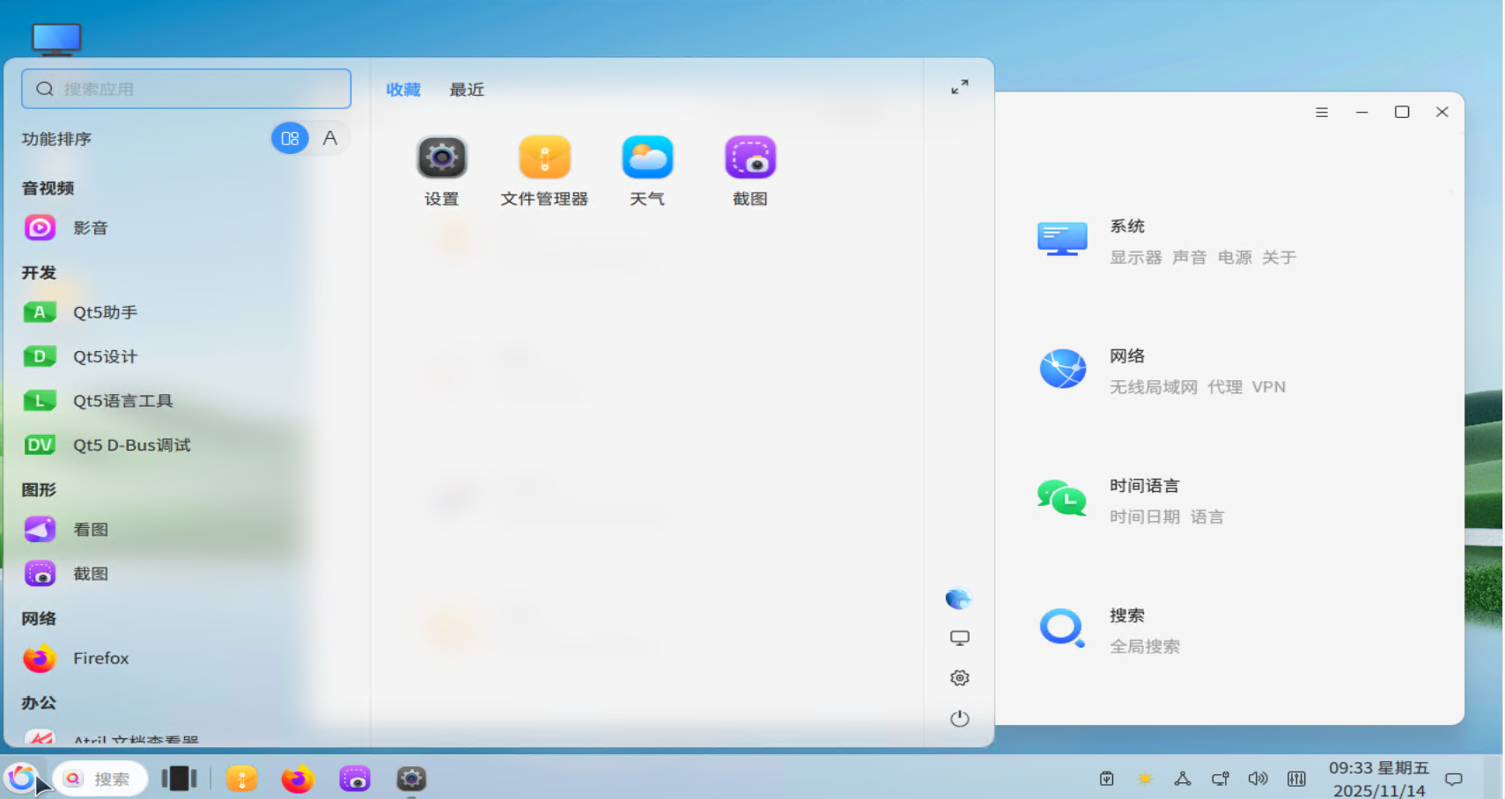Open the computer icon in the start menu sidebar

[x=960, y=638]
